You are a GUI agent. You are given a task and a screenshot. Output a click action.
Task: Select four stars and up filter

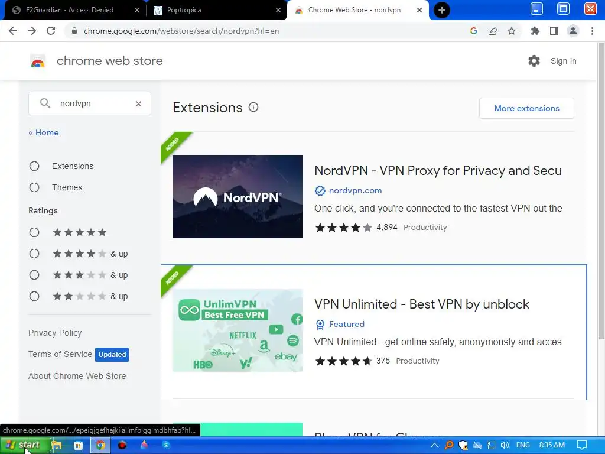[34, 253]
